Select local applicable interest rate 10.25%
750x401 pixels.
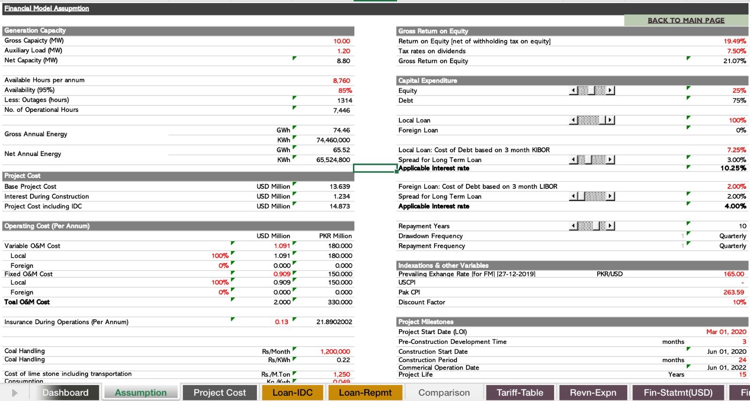pyautogui.click(x=733, y=168)
